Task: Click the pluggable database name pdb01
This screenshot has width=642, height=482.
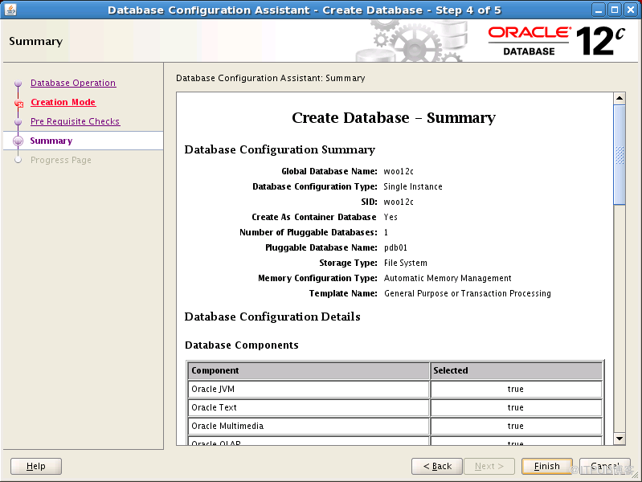Action: point(395,247)
